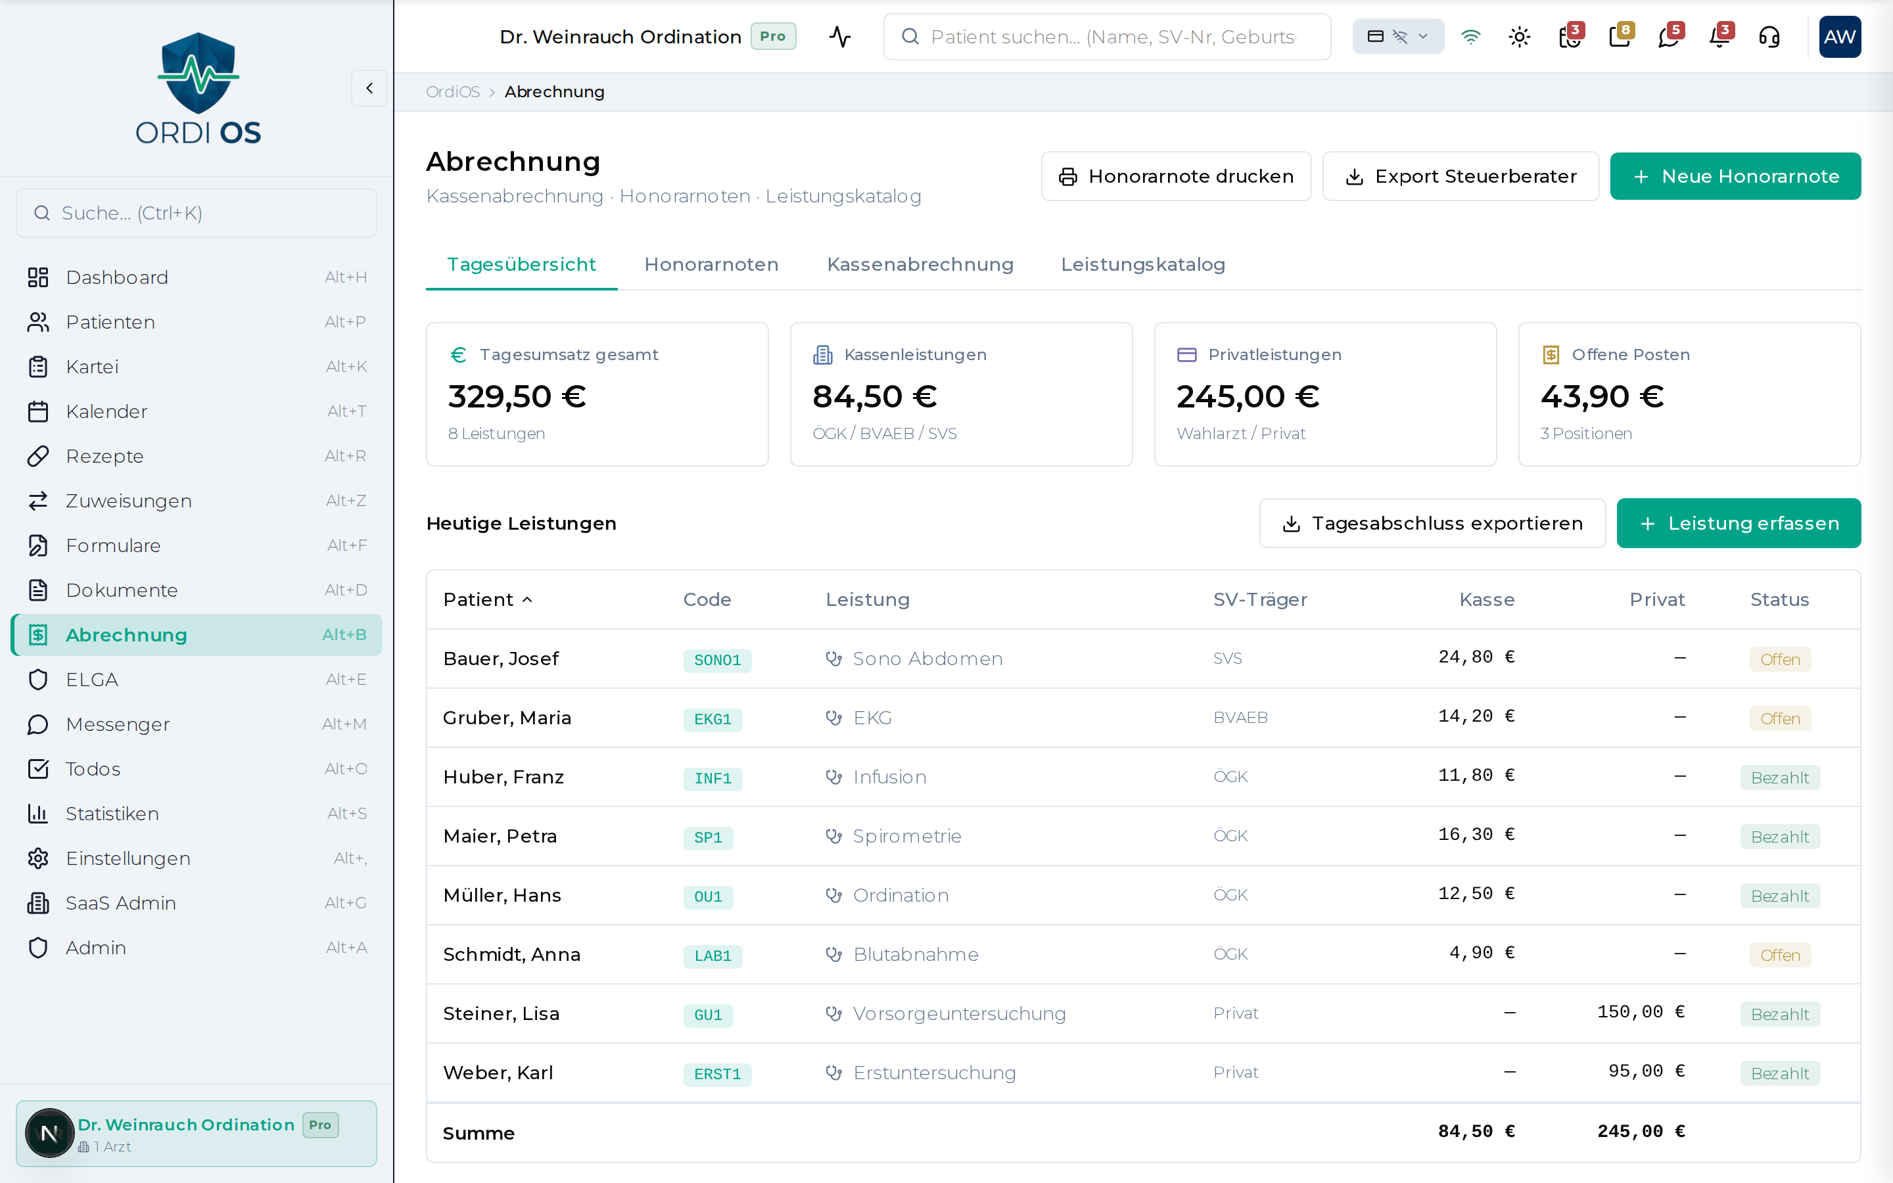Click Tagesabschluss exportieren button
1893x1183 pixels.
pos(1432,523)
